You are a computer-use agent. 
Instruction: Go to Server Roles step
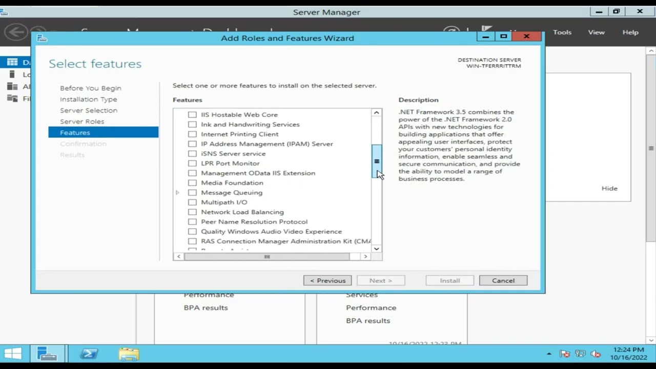[82, 121]
